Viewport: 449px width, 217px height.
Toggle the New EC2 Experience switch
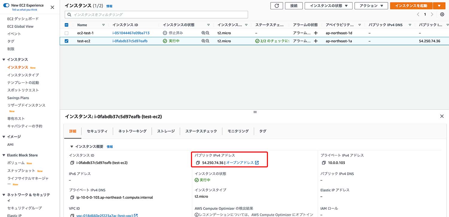point(6,5)
